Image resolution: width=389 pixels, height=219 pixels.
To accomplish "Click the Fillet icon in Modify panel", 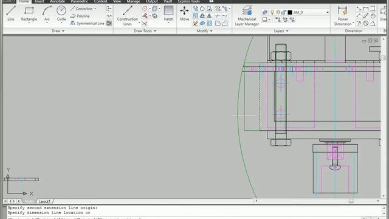I will tap(218, 23).
